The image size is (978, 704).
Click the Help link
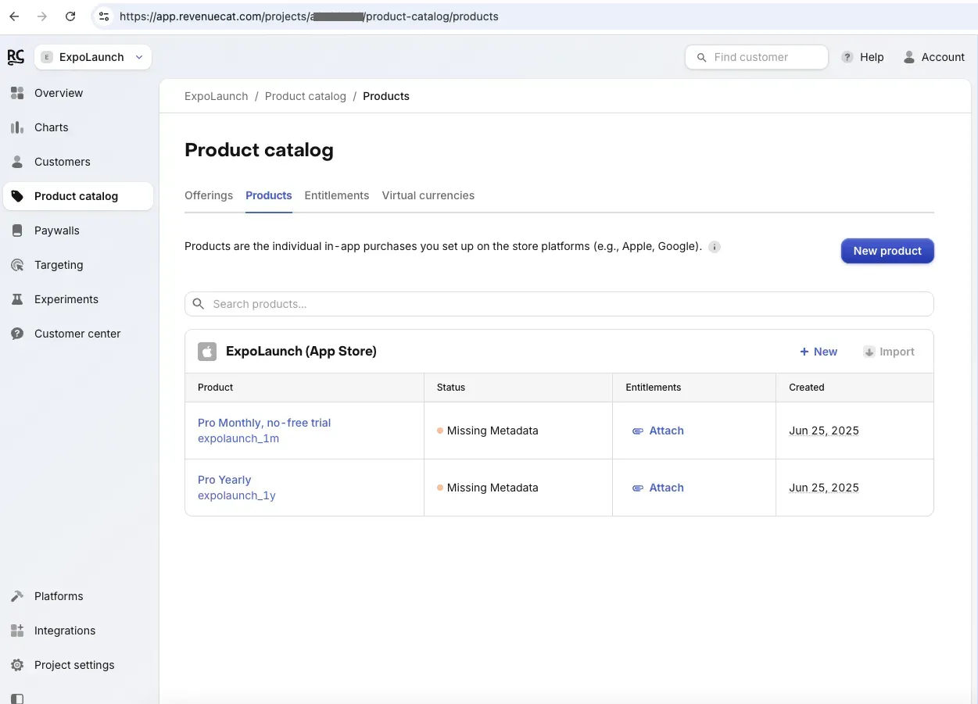872,57
